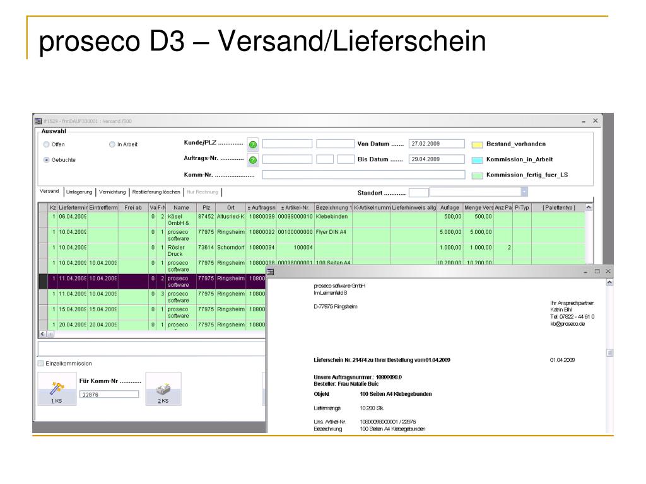Viewport: 646px width, 484px height.
Task: Click the cyan Kommission_in_Arbeit color swatch
Action: click(477, 160)
